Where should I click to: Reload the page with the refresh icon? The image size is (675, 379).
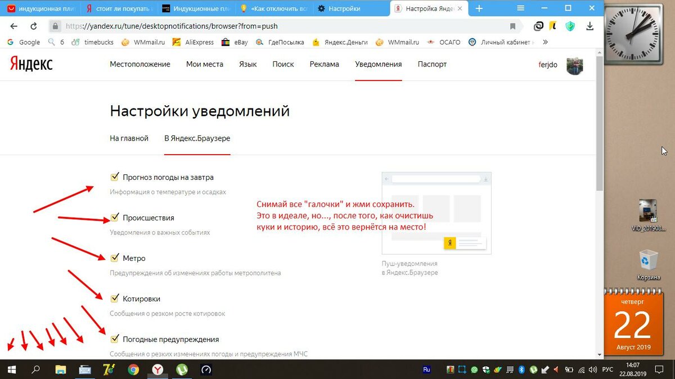point(34,26)
